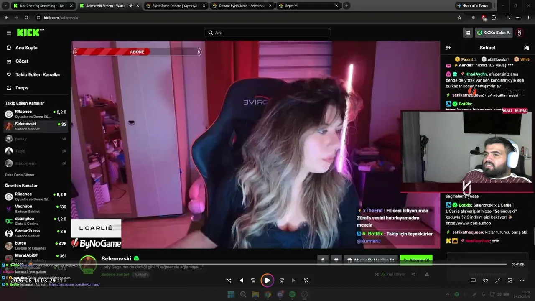Select the Selenovski followed channel

pos(36,126)
